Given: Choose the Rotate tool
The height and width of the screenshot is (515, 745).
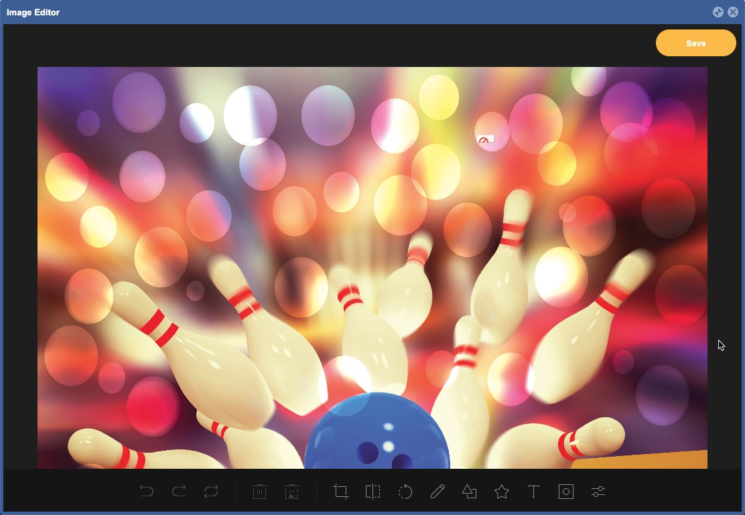Looking at the screenshot, I should point(405,492).
